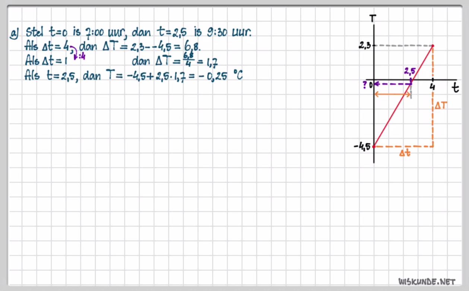Click the purple question mark by the origin
The image size is (469, 291).
click(x=364, y=85)
